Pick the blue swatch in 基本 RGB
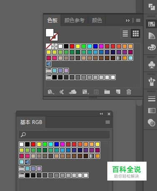The image size is (157, 191). pyautogui.click(x=56, y=144)
